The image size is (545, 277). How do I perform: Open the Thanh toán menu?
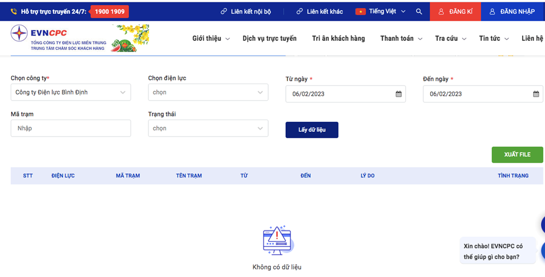coord(401,38)
